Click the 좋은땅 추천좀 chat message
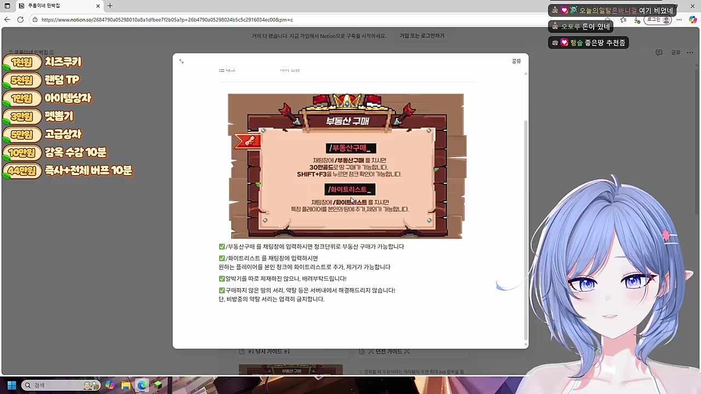Viewport: 701px width, 394px height. coord(588,43)
